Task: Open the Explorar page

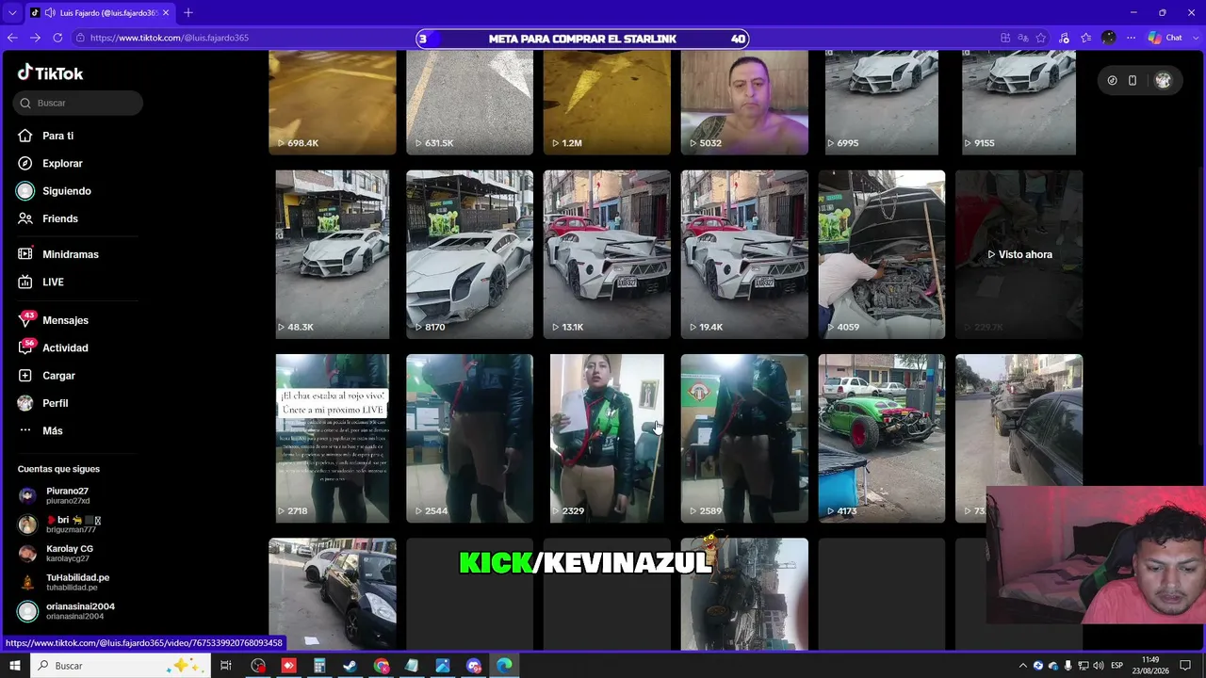Action: [x=50, y=163]
